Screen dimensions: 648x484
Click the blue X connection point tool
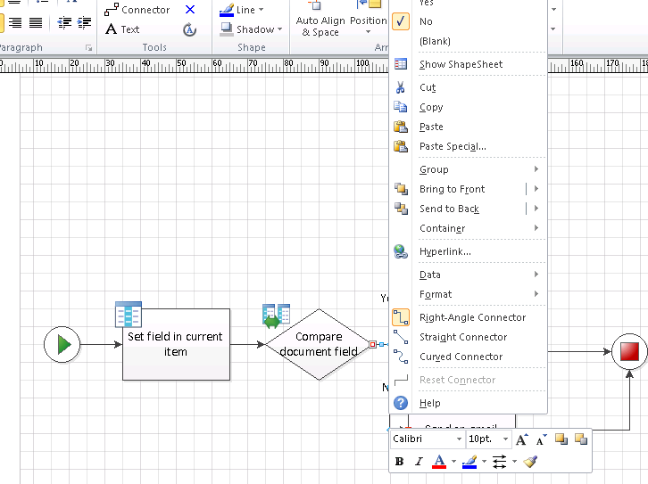pos(190,10)
